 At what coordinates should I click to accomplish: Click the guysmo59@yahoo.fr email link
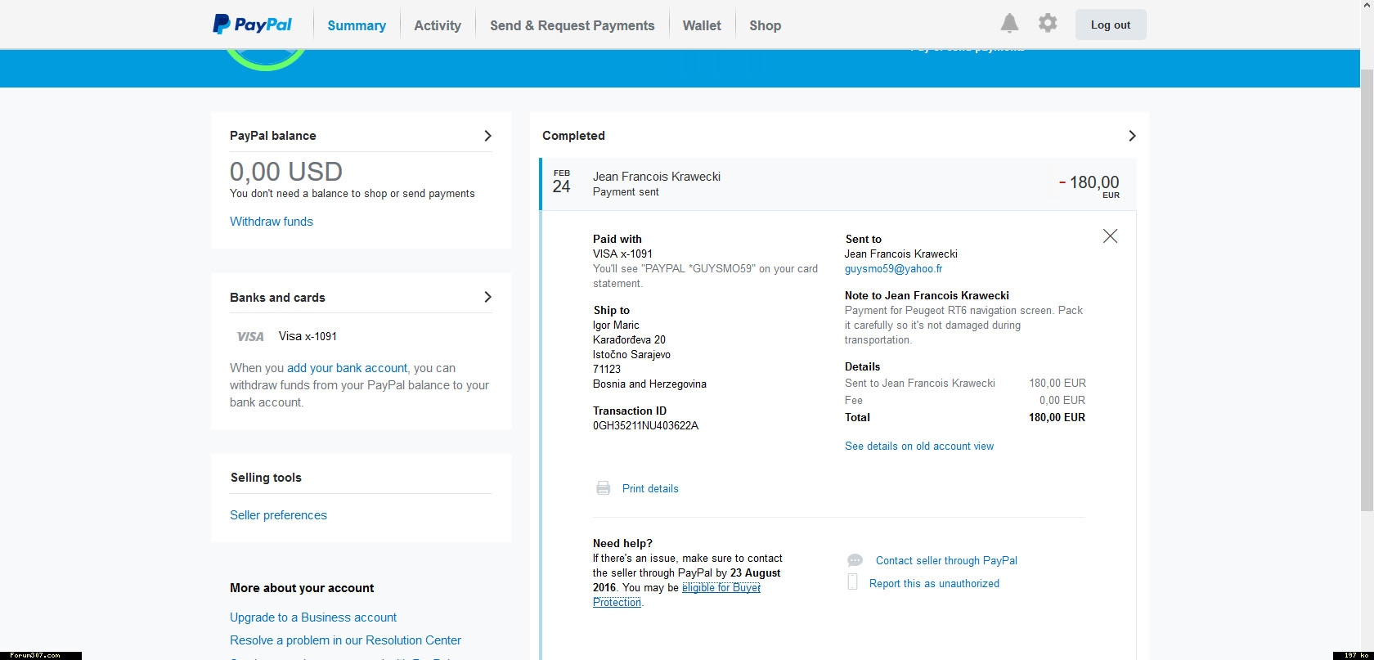point(893,269)
